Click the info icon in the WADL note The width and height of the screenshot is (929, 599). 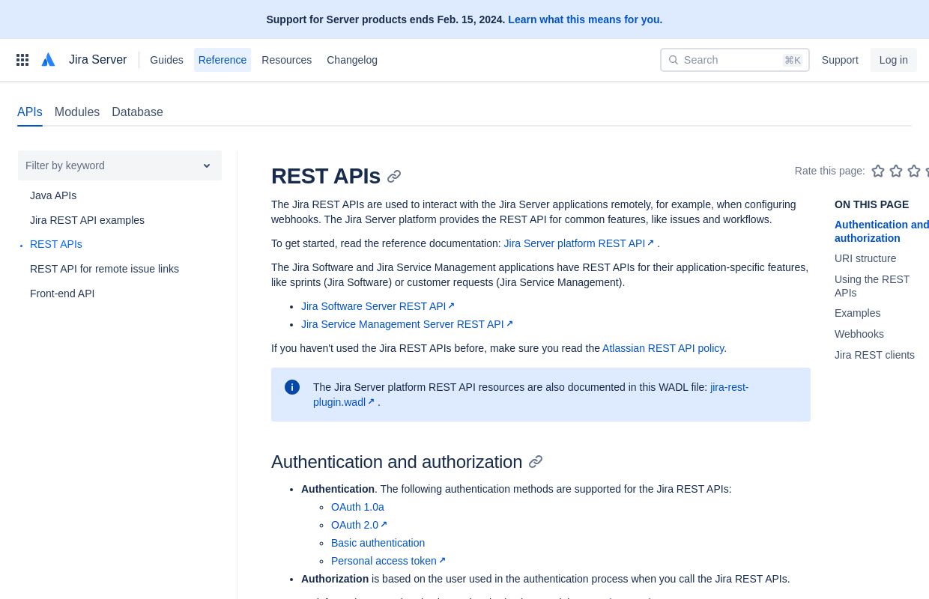pyautogui.click(x=292, y=387)
